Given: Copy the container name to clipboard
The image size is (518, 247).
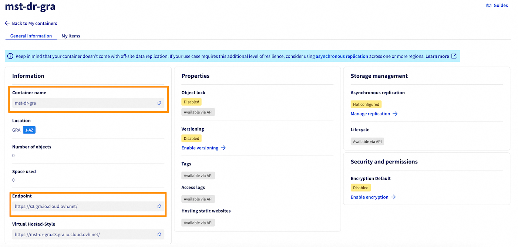Looking at the screenshot, I should coord(159,103).
